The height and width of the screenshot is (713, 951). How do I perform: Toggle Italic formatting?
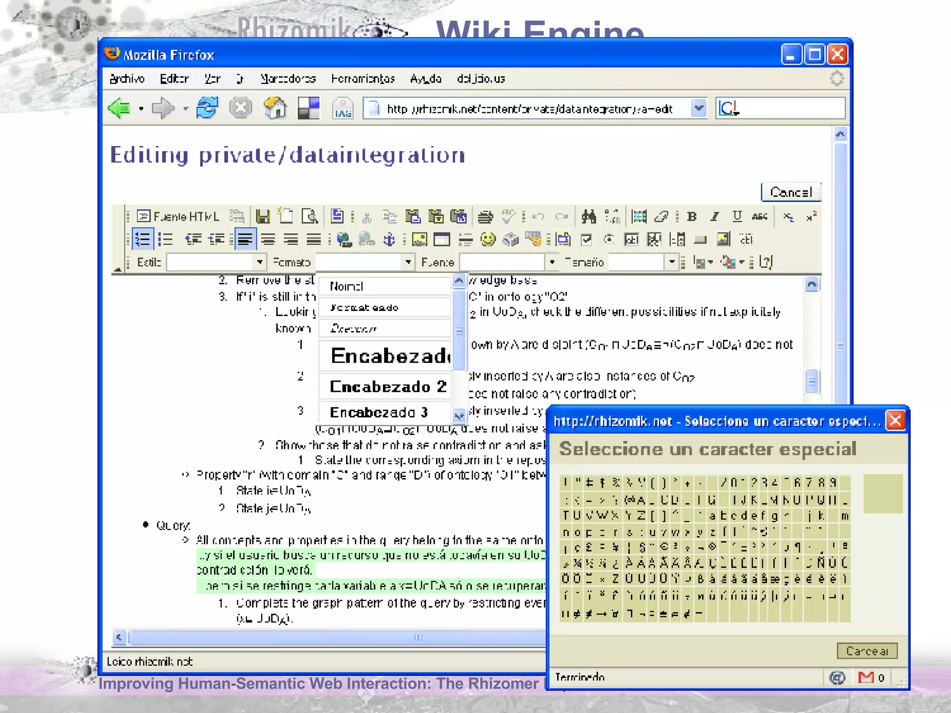(x=715, y=216)
